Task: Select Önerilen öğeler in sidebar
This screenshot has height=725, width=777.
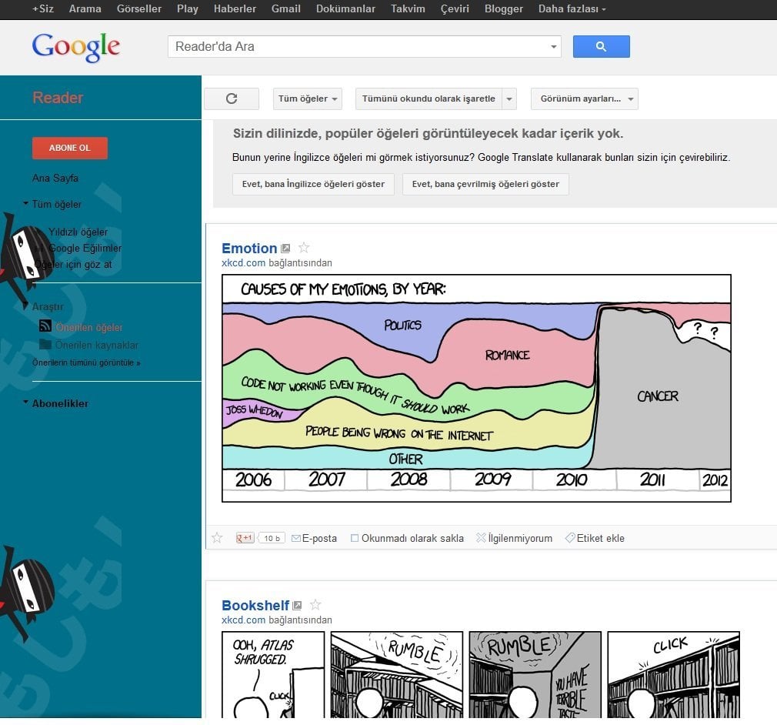Action: [89, 327]
